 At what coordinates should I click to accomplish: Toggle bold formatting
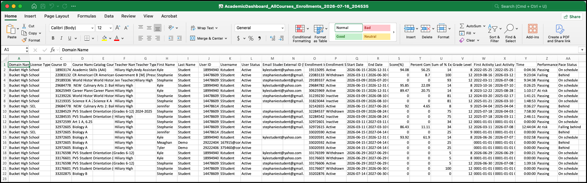pos(53,38)
